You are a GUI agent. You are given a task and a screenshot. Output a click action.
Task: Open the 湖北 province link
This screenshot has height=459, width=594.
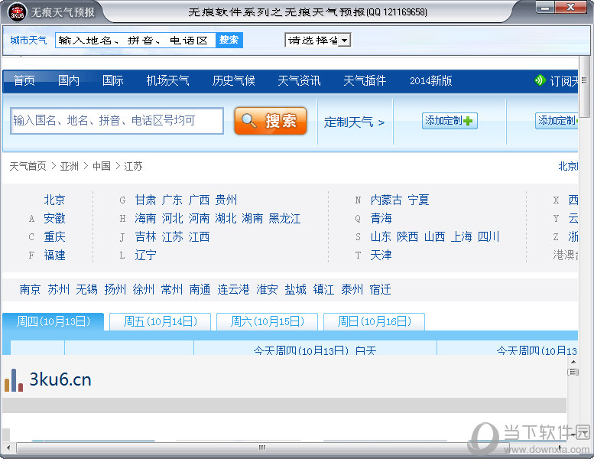(226, 218)
